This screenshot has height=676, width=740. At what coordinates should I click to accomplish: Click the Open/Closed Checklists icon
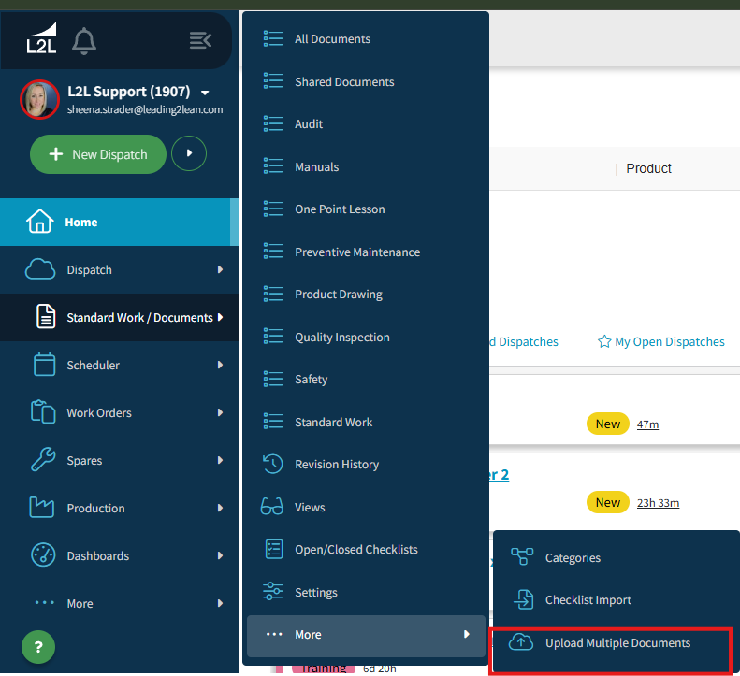[274, 549]
